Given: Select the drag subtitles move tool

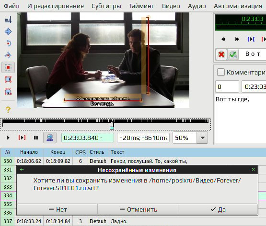Looking at the screenshot, I should [x=8, y=32].
